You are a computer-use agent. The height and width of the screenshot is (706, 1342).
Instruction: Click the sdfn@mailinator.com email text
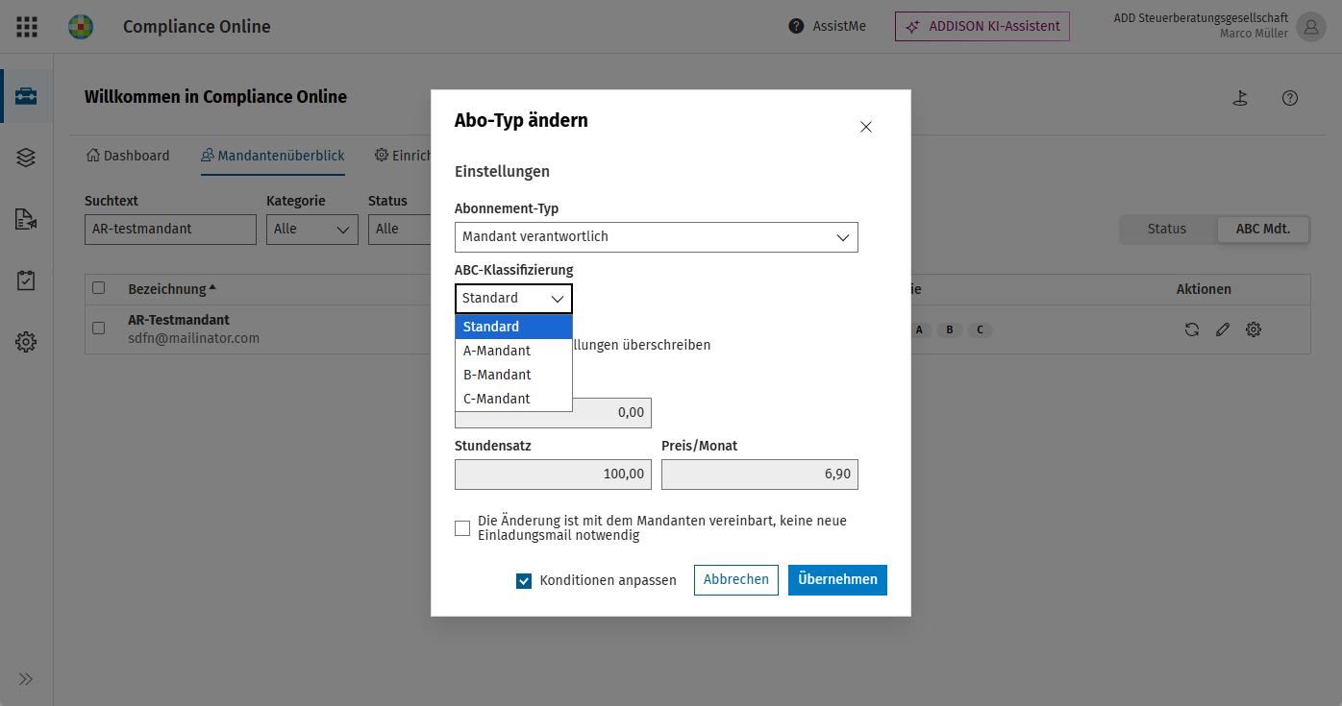tap(194, 338)
